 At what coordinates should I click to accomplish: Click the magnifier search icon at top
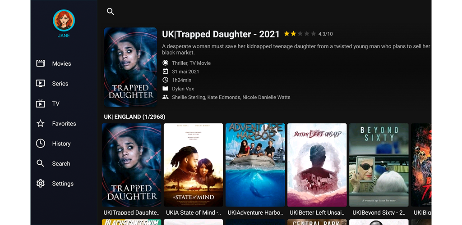tap(111, 12)
